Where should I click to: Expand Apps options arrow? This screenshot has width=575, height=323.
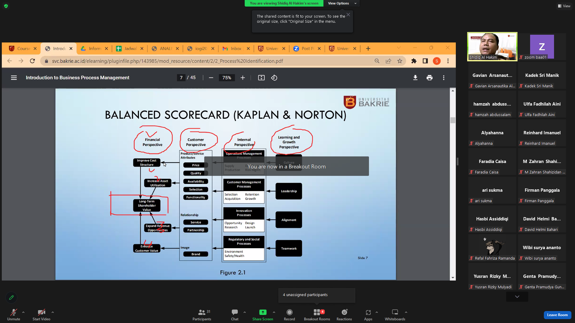pyautogui.click(x=377, y=312)
